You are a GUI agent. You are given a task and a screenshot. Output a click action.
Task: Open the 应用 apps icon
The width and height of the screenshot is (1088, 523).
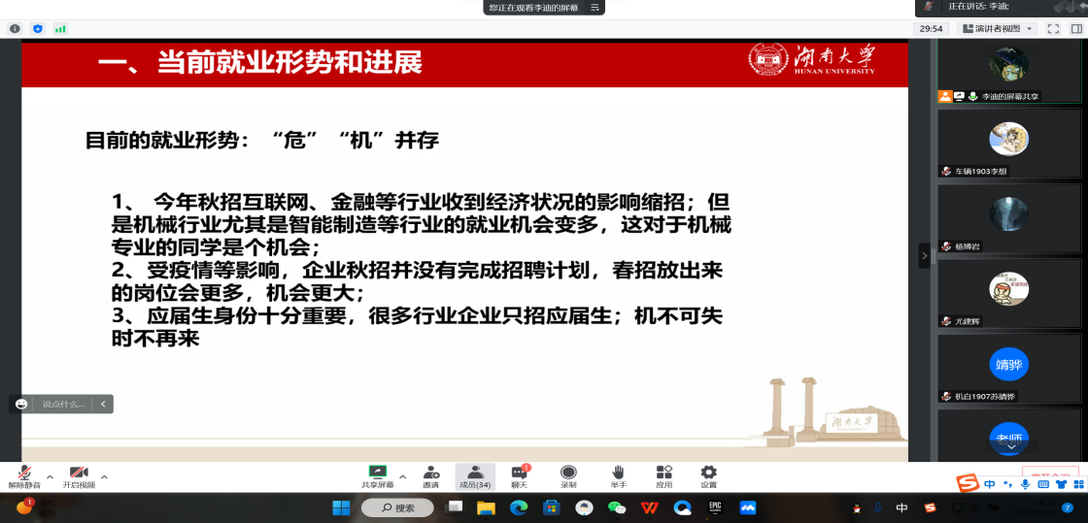664,474
